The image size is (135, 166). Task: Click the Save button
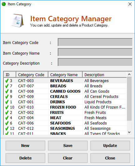pyautogui.click(x=68, y=146)
